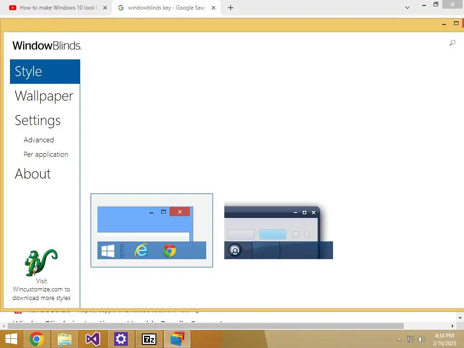464x348 pixels.
Task: Choose the Windows 8 style thumbnail
Action: pyautogui.click(x=152, y=231)
